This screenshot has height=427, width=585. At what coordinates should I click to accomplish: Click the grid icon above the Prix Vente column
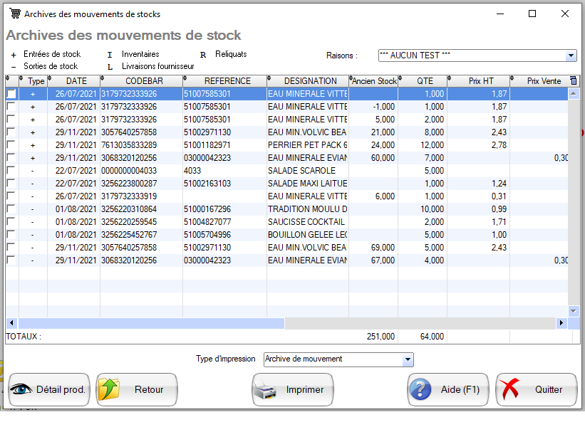click(x=573, y=80)
